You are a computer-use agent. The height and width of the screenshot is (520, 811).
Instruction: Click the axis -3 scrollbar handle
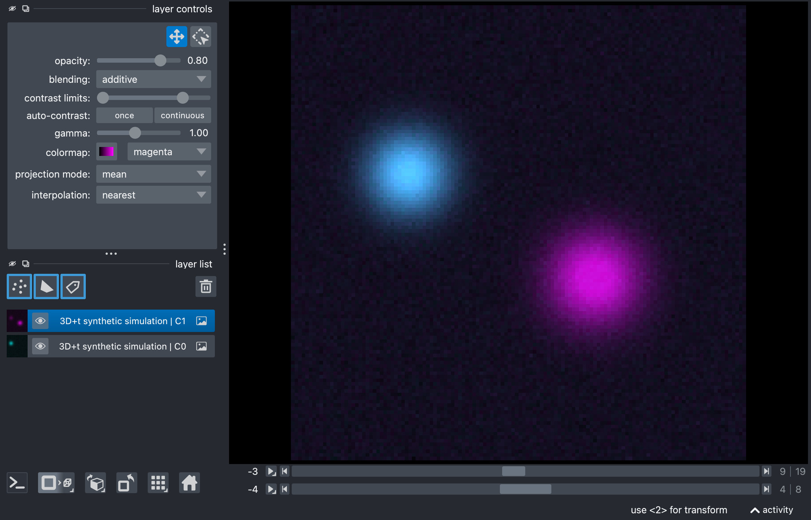coord(514,471)
